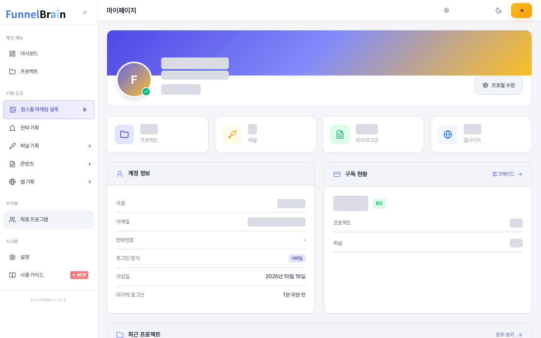Click the 마지막 로그인 value 1분 미만 전

point(294,295)
